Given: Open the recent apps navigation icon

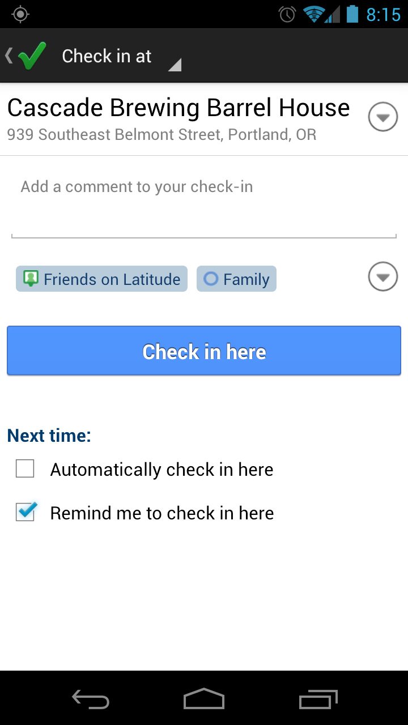Looking at the screenshot, I should click(318, 700).
